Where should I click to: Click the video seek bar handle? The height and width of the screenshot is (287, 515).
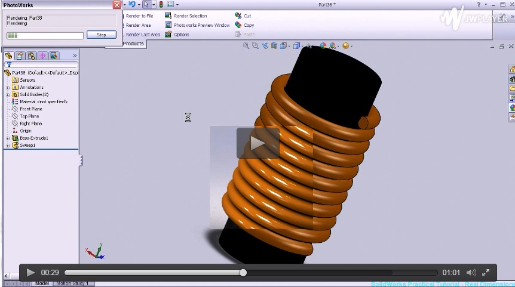243,273
